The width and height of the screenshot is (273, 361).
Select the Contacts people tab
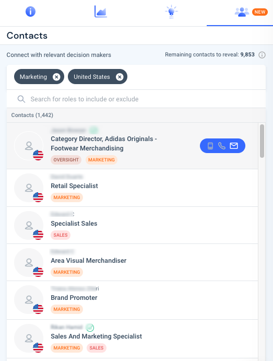coord(242,12)
